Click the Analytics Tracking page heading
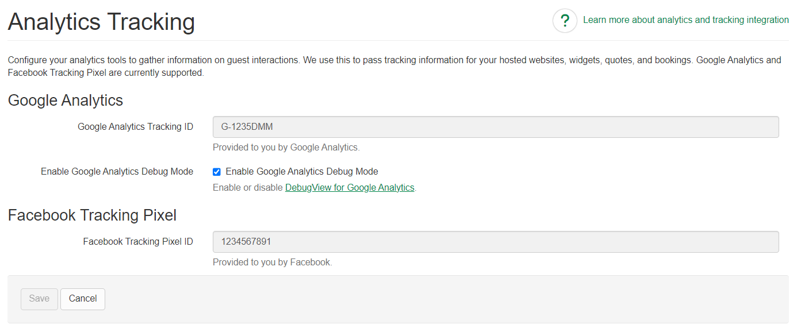 [x=101, y=22]
